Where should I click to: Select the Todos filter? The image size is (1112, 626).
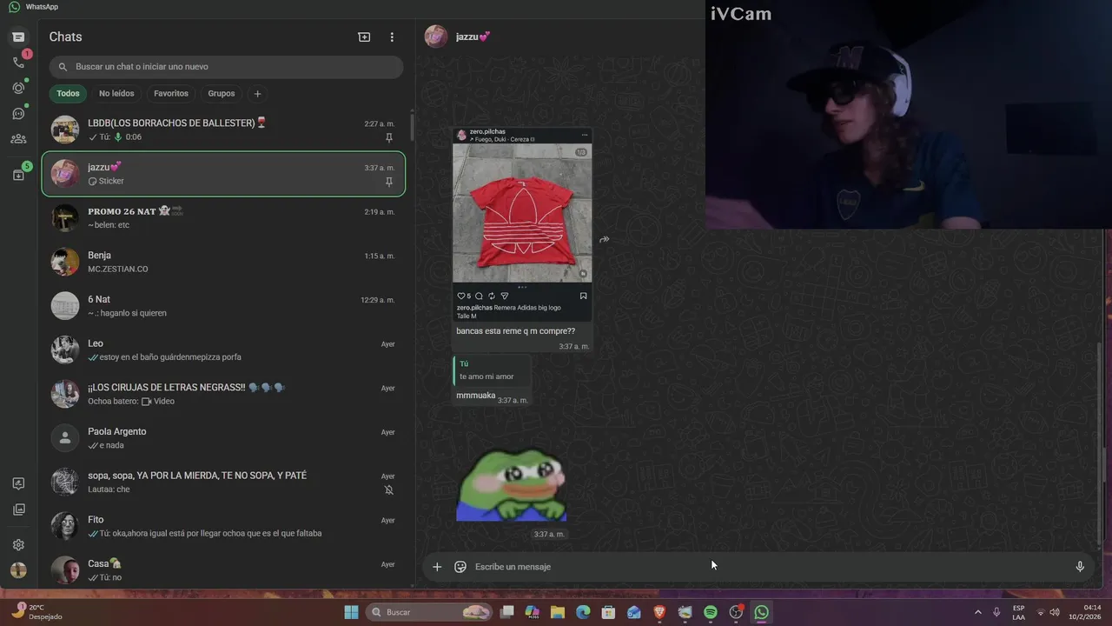68,94
